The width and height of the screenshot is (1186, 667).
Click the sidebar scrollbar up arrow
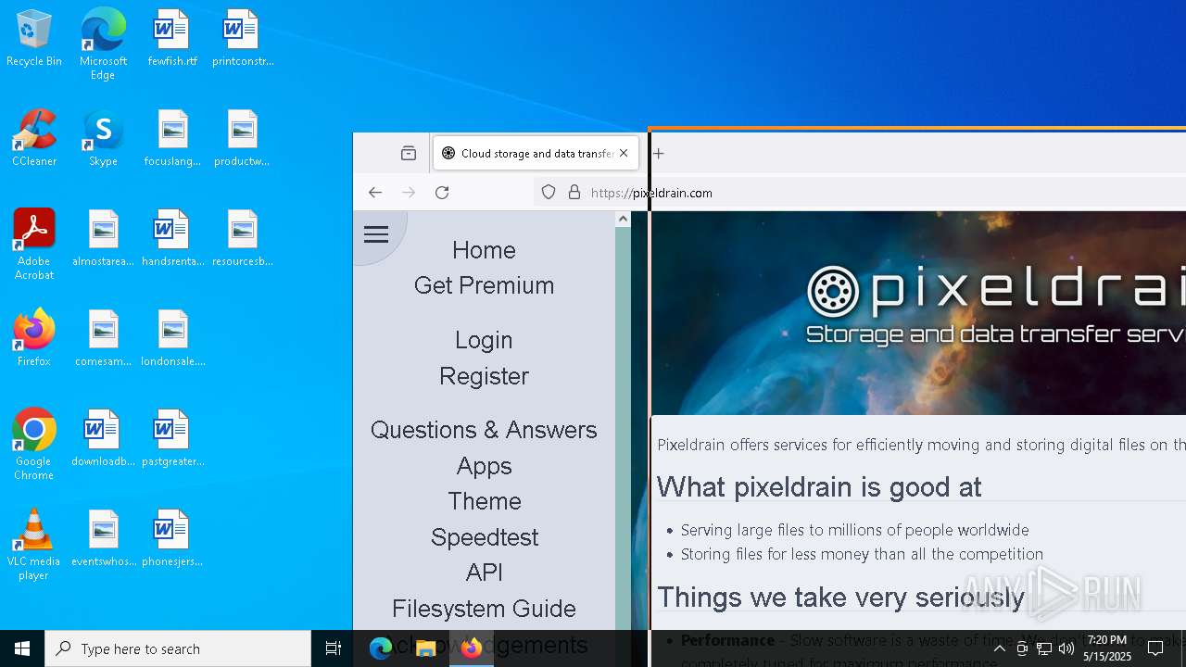coord(623,219)
